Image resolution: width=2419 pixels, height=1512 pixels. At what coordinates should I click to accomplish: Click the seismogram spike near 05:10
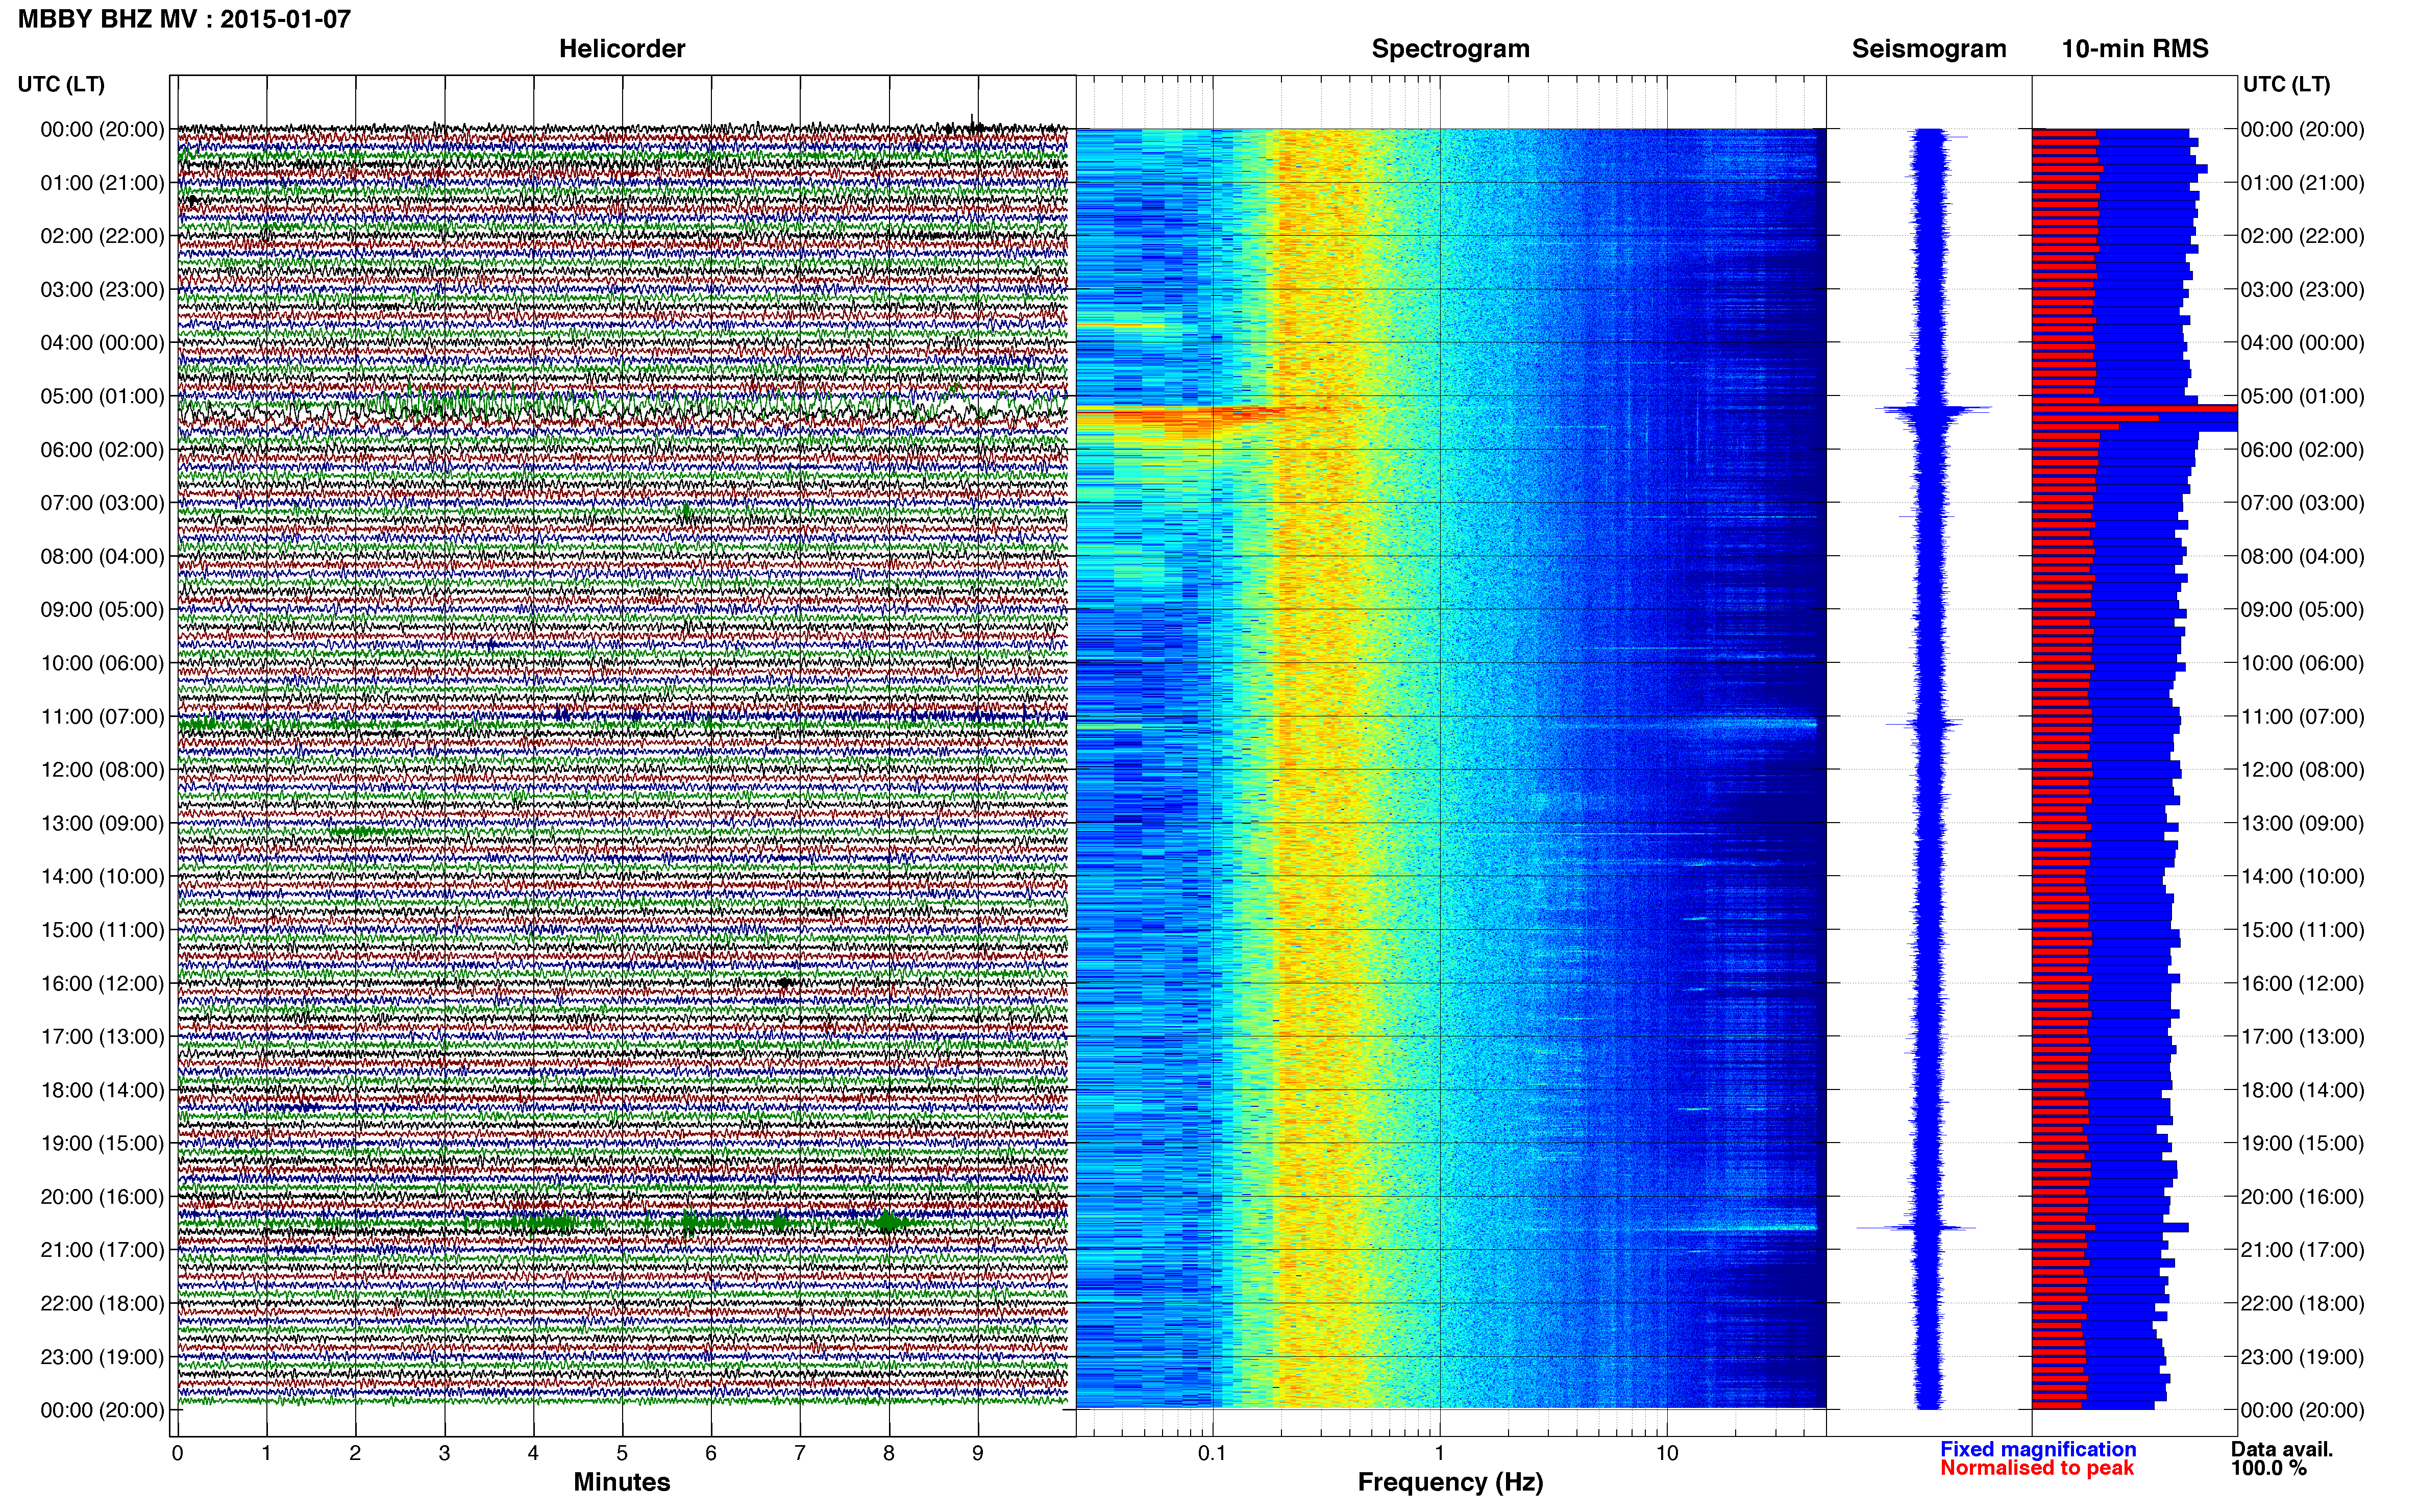point(1932,409)
